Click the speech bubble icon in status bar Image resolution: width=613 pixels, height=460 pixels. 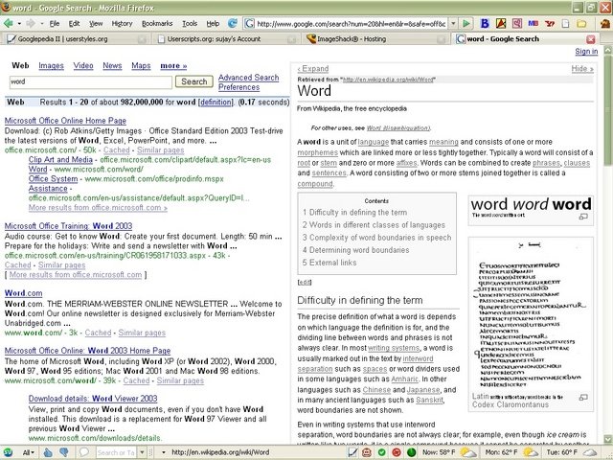83,452
